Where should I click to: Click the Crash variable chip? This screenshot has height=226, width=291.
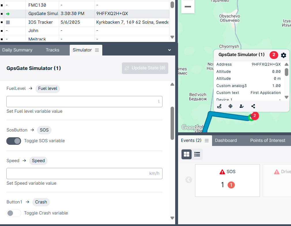[x=41, y=202]
